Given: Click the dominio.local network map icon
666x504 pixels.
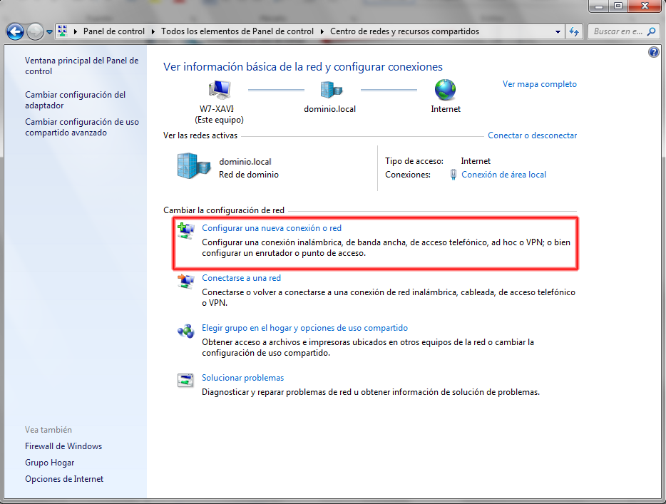Looking at the screenshot, I should (331, 90).
